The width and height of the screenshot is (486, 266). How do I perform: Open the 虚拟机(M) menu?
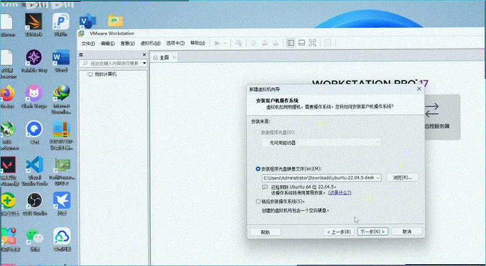tap(150, 43)
